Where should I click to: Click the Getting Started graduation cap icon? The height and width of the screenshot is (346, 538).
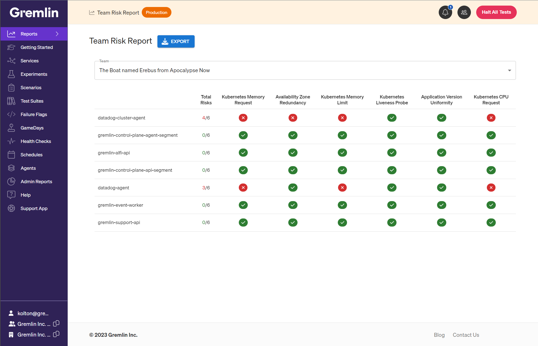[11, 47]
